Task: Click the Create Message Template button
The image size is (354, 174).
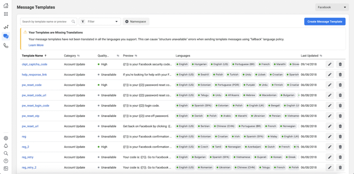Action: [325, 21]
